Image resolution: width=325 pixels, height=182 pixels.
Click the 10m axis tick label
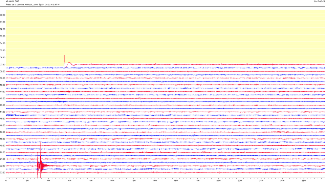click(x=112, y=181)
